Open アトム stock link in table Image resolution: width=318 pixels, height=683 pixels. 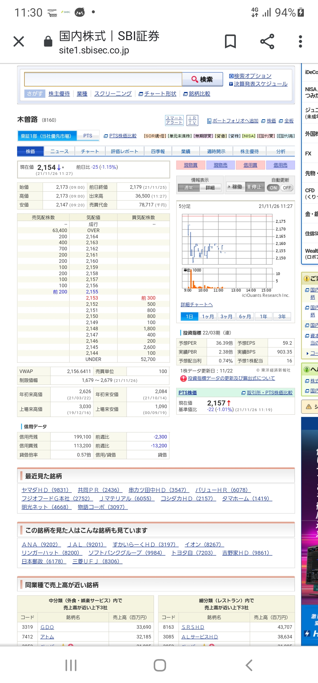[x=47, y=637]
